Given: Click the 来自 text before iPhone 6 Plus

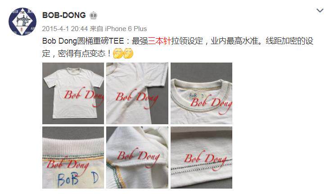Looking at the screenshot, I should (96, 29).
